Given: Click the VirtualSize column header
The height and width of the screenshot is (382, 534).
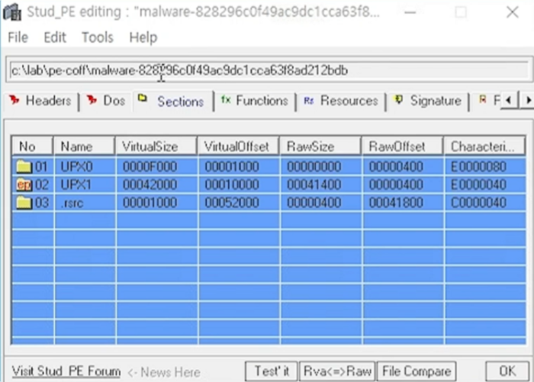Looking at the screenshot, I should [156, 146].
